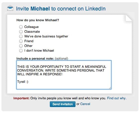This screenshot has width=140, height=113.
Task: Click the envelope icon beside the title
Action: click(x=10, y=8)
